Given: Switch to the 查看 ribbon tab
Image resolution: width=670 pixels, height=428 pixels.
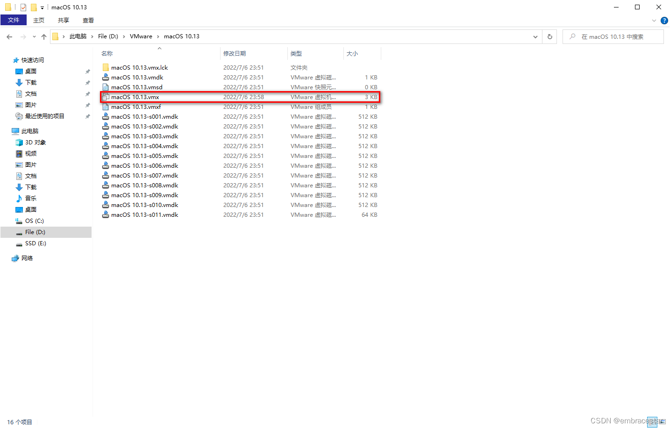Looking at the screenshot, I should (x=88, y=20).
